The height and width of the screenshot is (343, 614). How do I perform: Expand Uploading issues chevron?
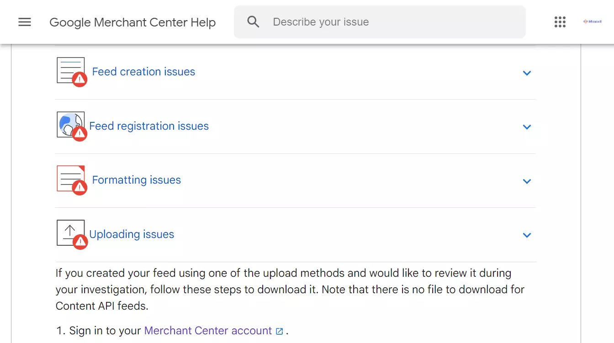click(x=527, y=235)
